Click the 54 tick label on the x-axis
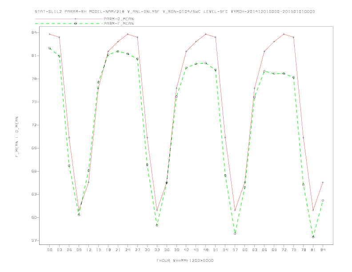The image size is (352, 272). (225, 250)
